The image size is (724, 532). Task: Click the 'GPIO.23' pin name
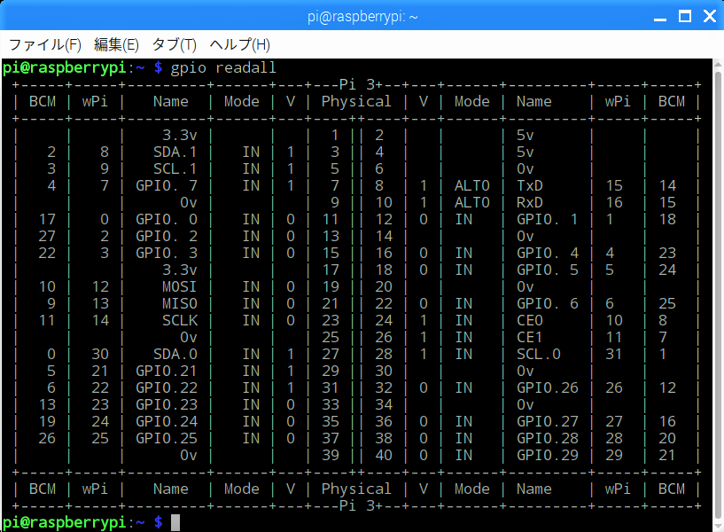(x=167, y=404)
